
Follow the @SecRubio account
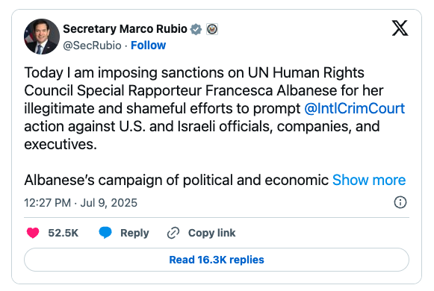click(149, 46)
